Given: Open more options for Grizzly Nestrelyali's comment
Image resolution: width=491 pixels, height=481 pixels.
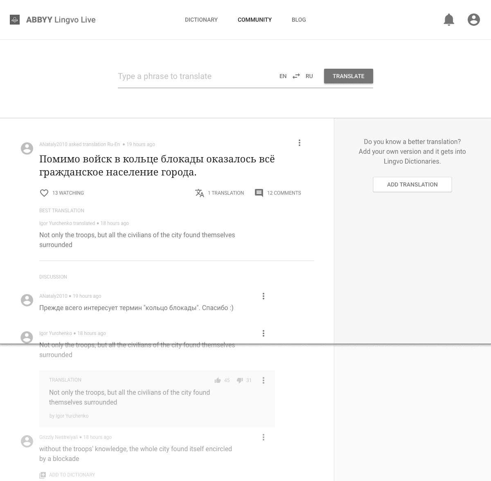Looking at the screenshot, I should click(264, 437).
